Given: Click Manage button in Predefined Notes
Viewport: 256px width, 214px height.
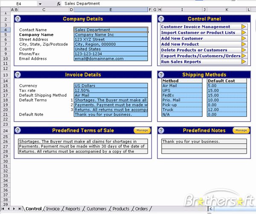Looking at the screenshot, I should [241, 131].
